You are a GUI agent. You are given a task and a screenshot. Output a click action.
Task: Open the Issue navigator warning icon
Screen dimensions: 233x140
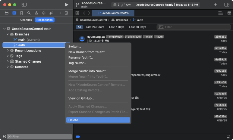click(36, 13)
